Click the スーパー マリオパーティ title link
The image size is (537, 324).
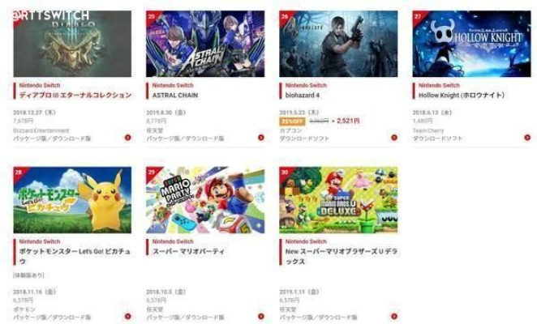[188, 251]
